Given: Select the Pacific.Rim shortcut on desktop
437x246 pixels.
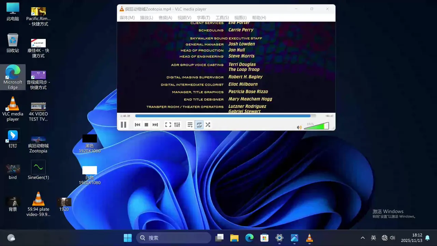Looking at the screenshot, I should 38,16.
